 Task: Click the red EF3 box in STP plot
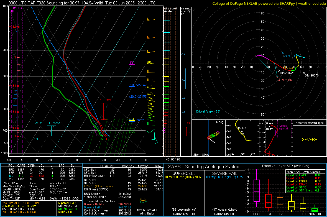point(268,201)
